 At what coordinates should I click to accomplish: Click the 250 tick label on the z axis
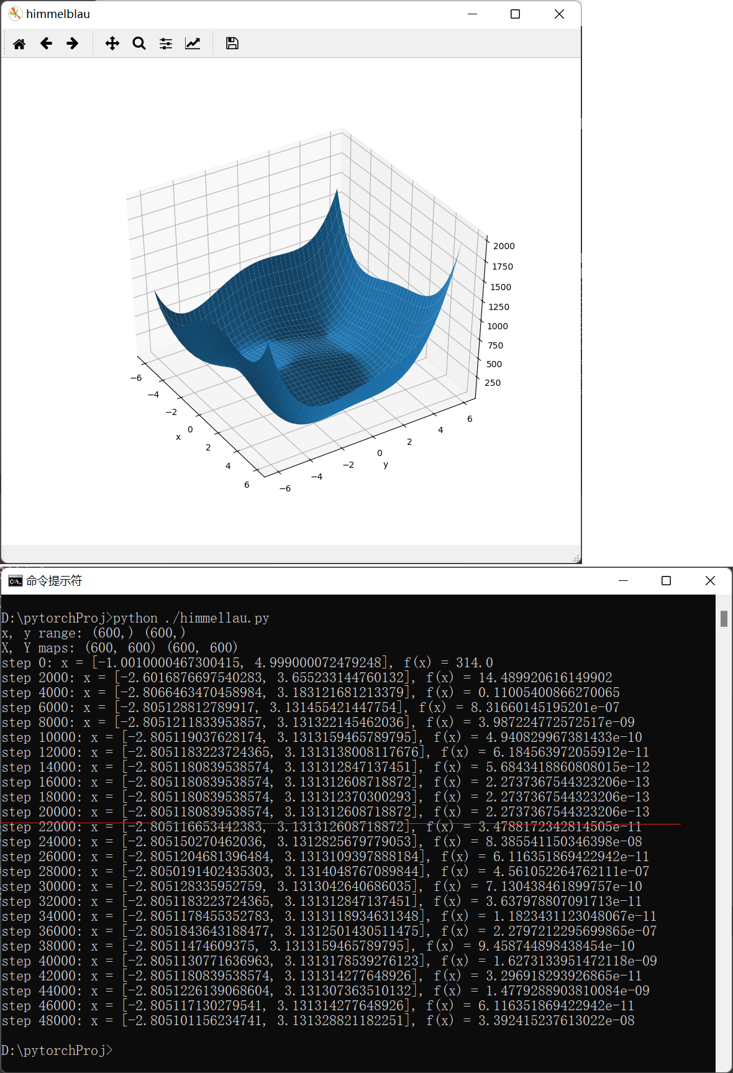coord(493,383)
